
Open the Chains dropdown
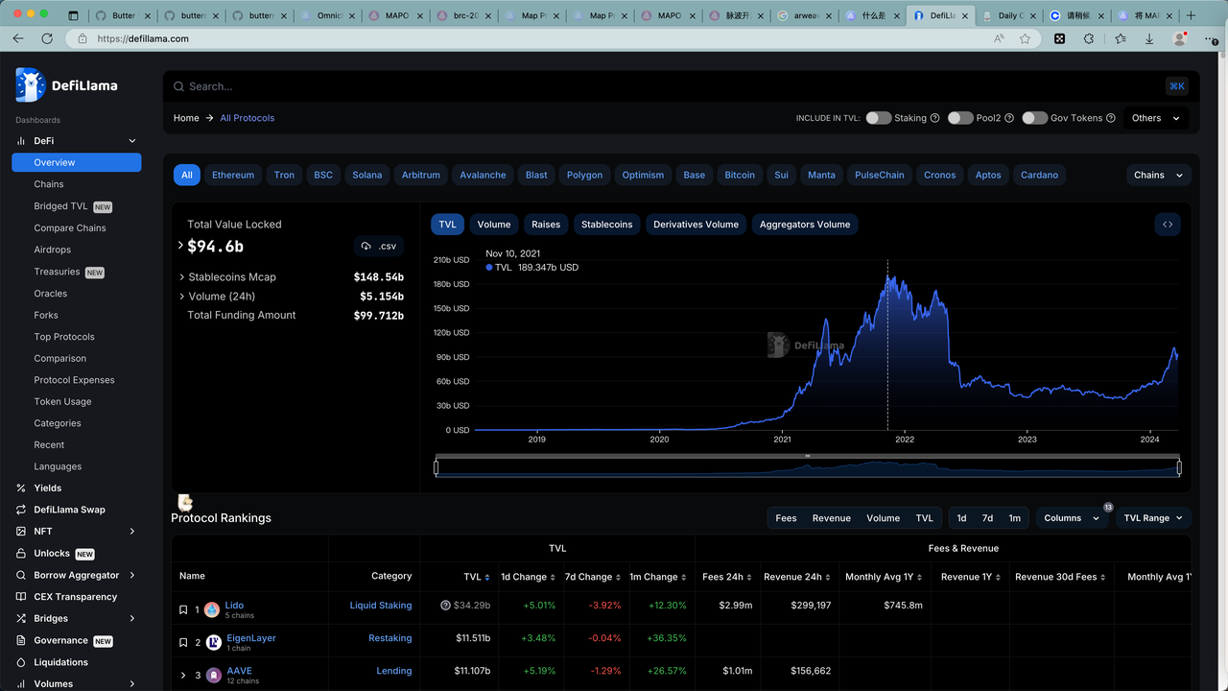point(1159,175)
